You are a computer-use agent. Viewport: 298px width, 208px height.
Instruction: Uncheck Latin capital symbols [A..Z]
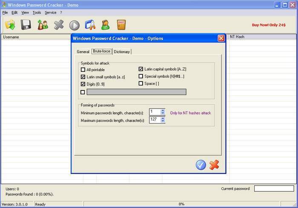click(x=141, y=69)
